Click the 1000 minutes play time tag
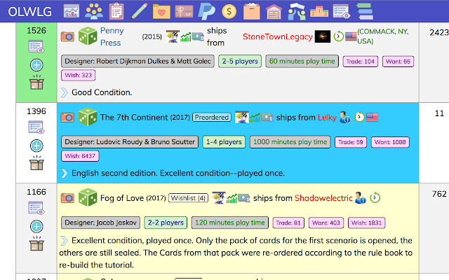Screen dimensions: 449x280 coord(290,141)
